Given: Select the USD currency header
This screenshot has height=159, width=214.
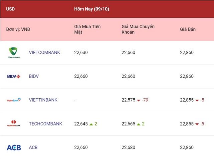Looking at the screenshot, I should click(10, 9).
